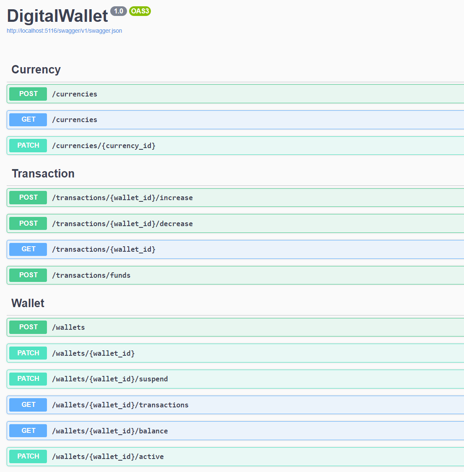Click PATCH badge of /wallets/{wallet_id}/suspend
This screenshot has width=464, height=472.
[28, 379]
